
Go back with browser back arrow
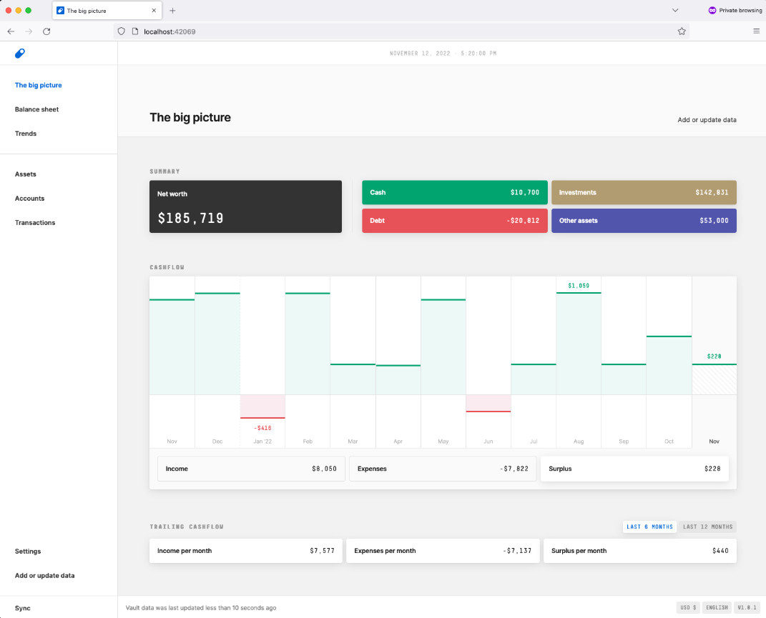pyautogui.click(x=11, y=31)
